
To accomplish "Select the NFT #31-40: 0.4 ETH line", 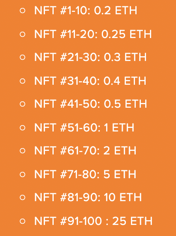I will click(x=90, y=81).
